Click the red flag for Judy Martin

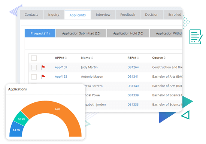pyautogui.click(x=43, y=67)
